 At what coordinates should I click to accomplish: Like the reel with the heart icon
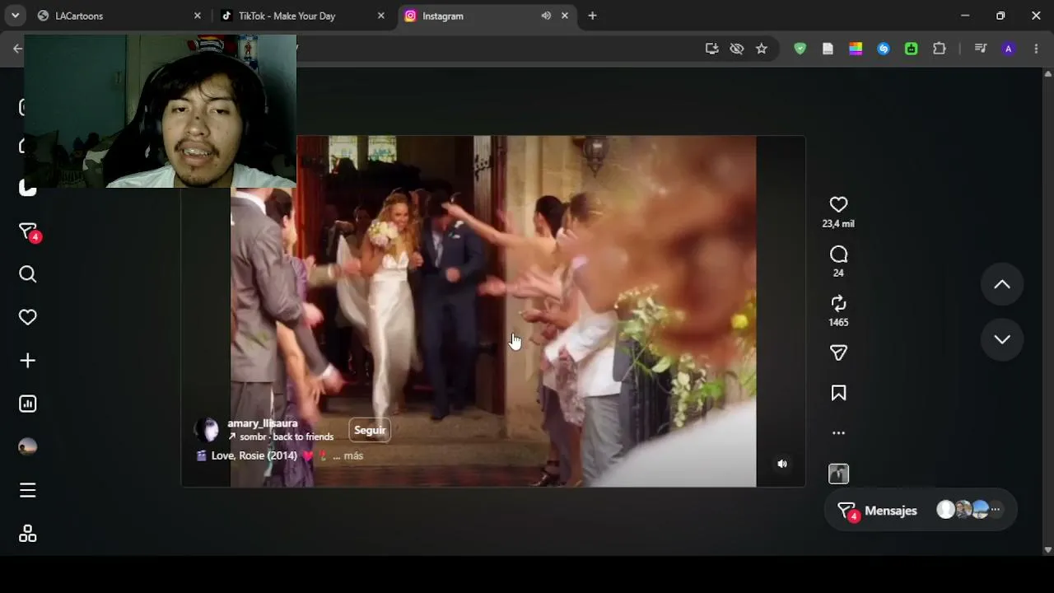[x=838, y=204]
